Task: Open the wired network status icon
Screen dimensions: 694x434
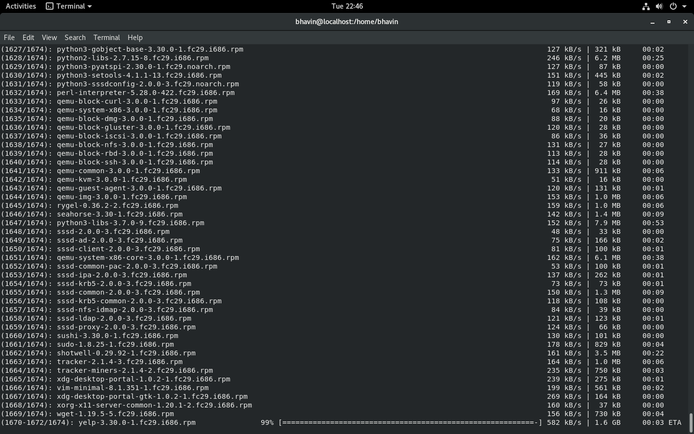Action: point(646,6)
